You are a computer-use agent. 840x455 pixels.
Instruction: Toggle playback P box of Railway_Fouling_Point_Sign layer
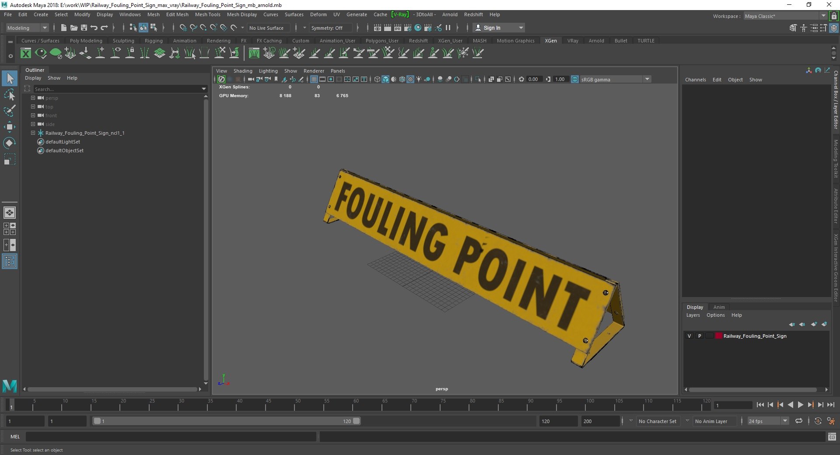[700, 336]
